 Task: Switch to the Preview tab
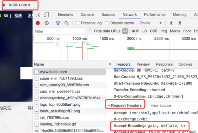pyautogui.click(x=143, y=64)
